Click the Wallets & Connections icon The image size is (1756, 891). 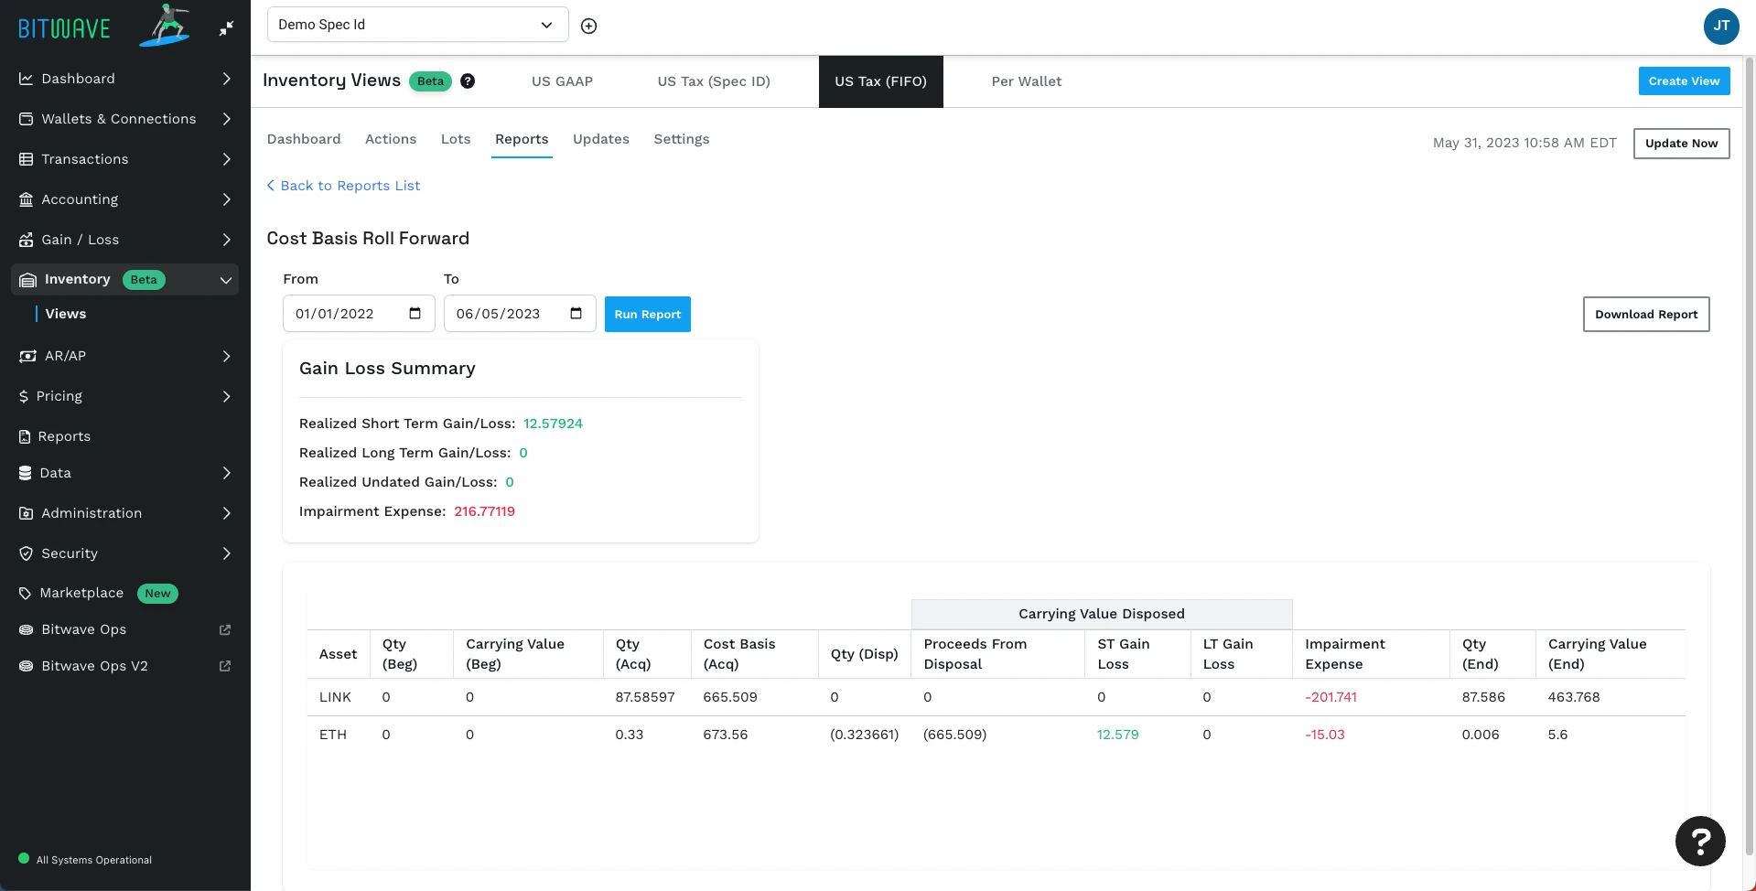click(27, 119)
